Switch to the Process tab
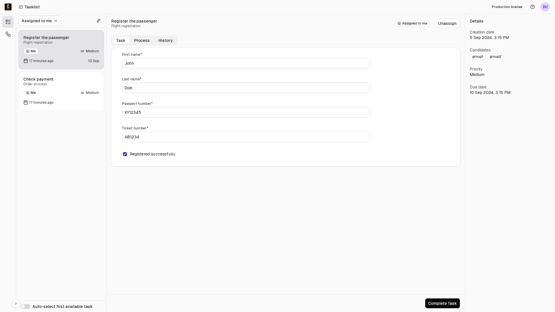555x312 pixels. point(142,40)
